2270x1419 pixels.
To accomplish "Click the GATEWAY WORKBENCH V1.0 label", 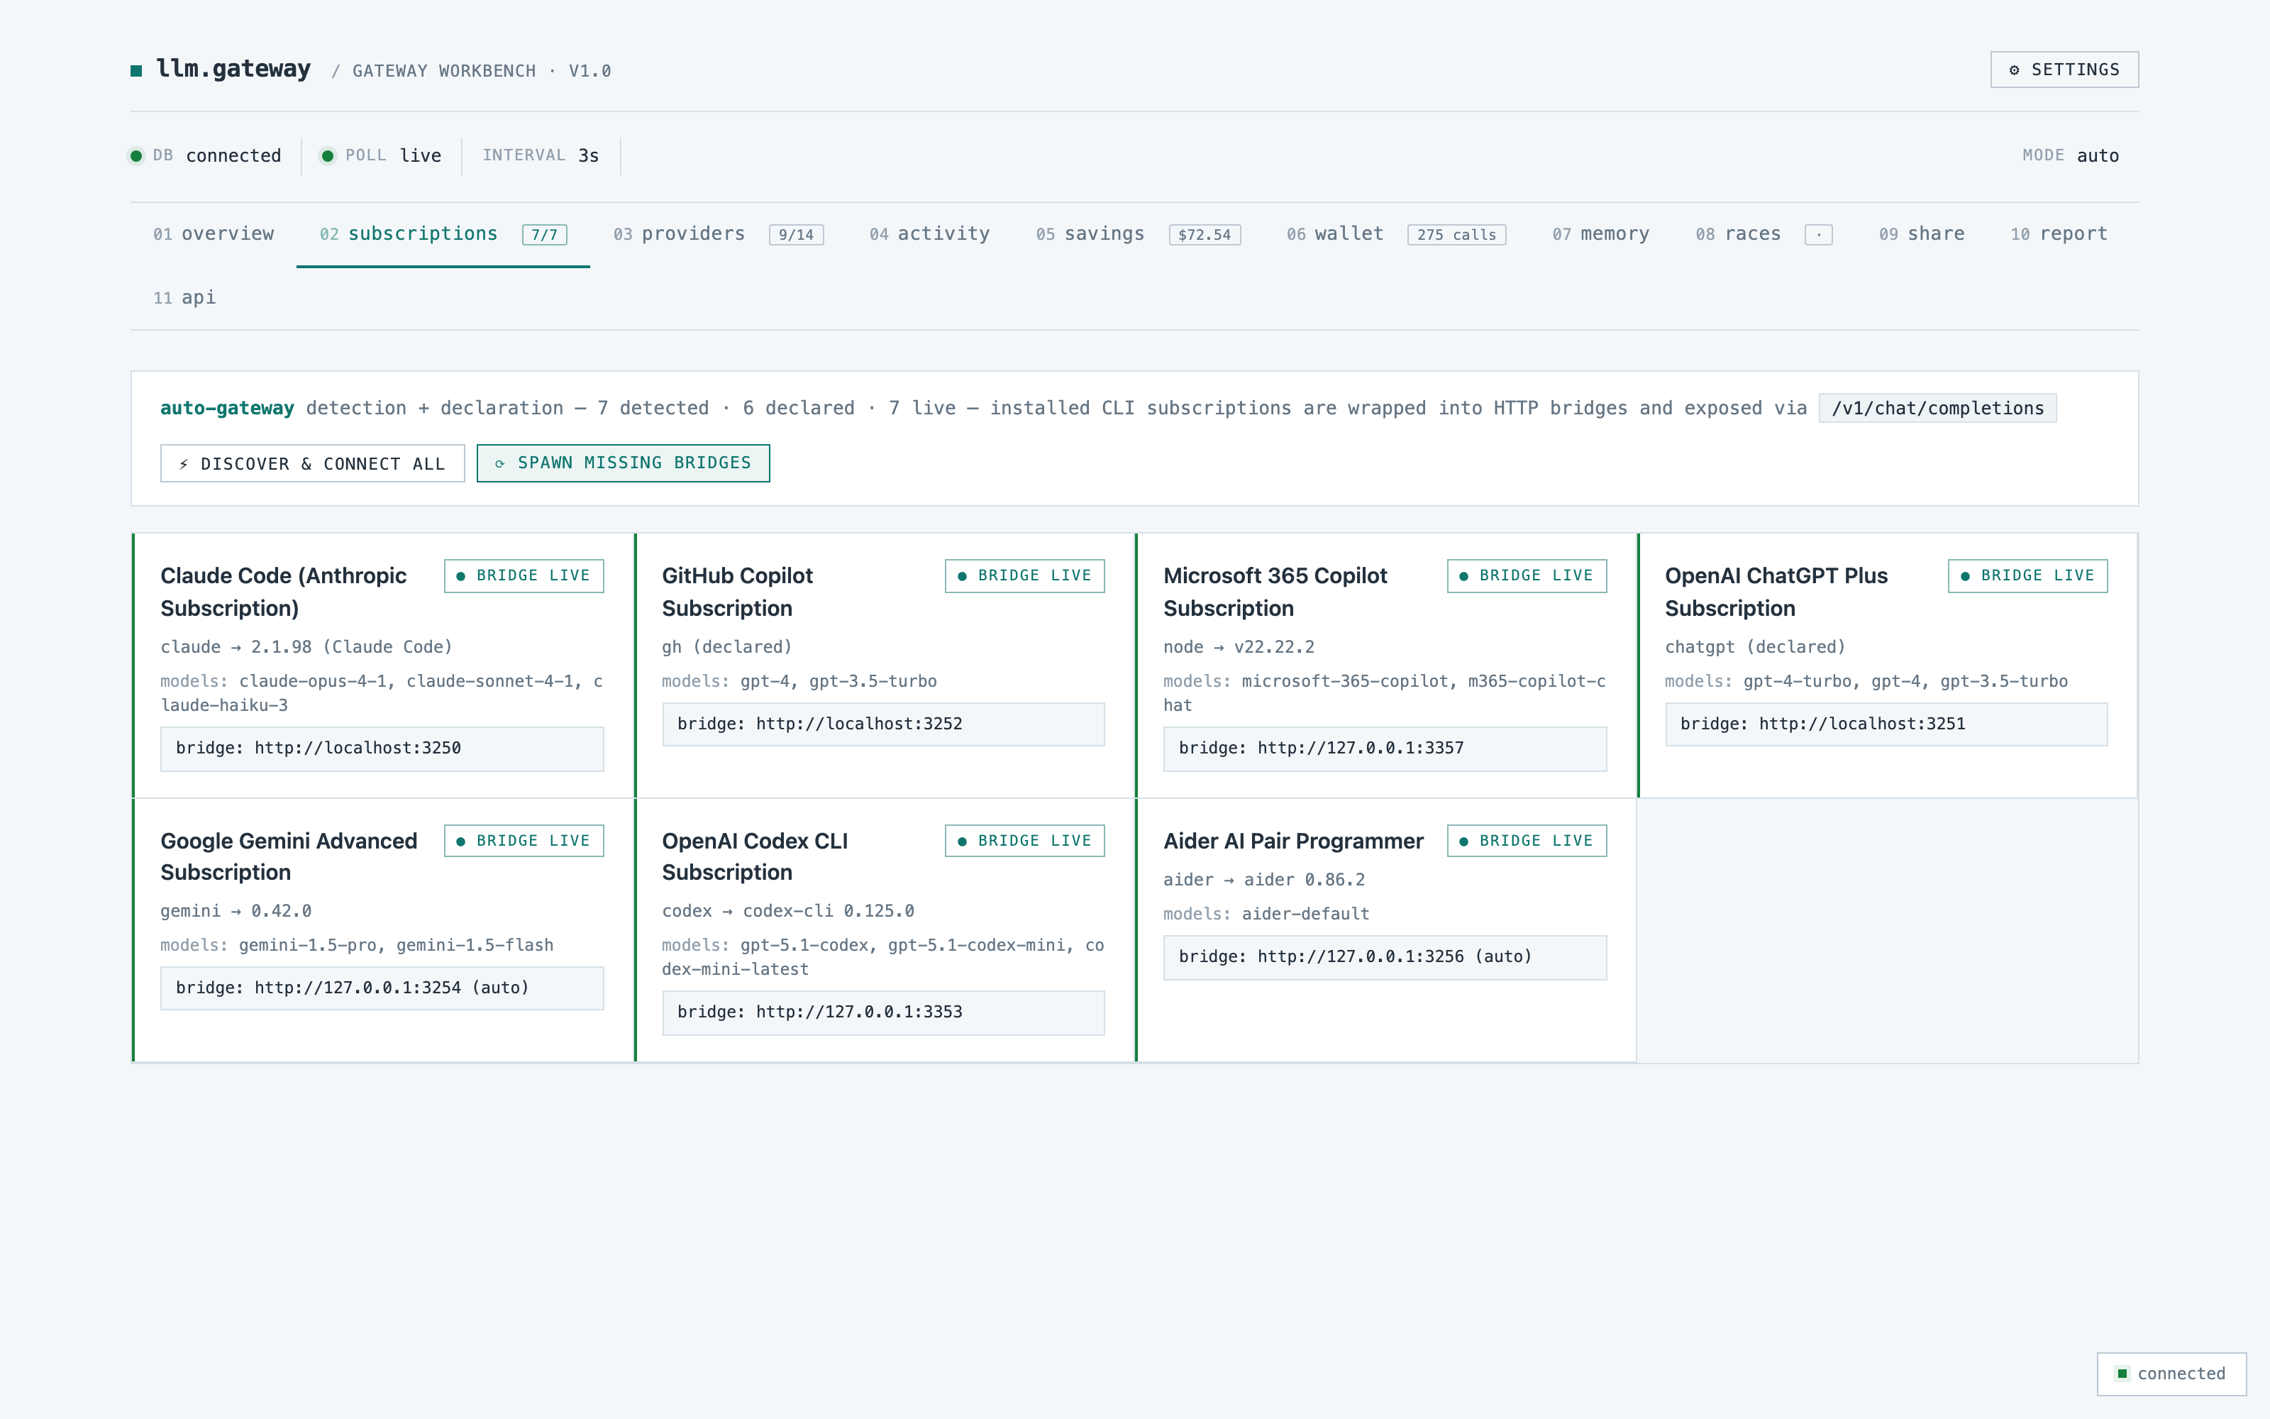I will pyautogui.click(x=481, y=72).
